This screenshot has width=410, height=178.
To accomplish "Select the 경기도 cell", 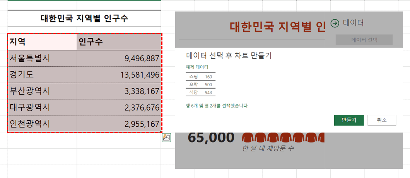I will click(x=43, y=75).
